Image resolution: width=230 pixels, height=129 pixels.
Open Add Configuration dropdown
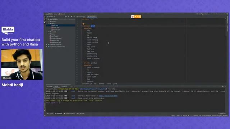tap(202, 14)
